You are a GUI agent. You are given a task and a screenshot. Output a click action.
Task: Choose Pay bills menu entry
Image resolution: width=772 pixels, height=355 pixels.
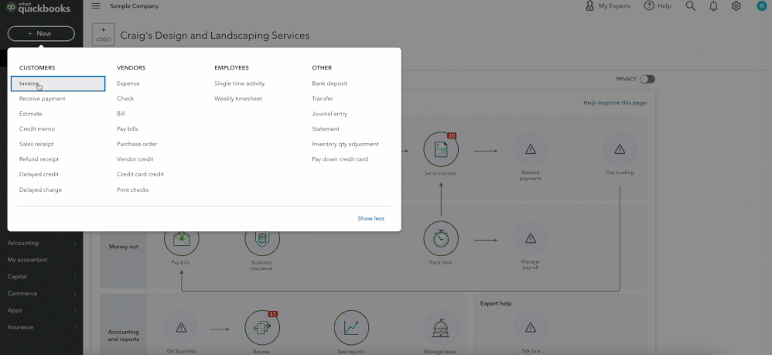[x=128, y=129]
